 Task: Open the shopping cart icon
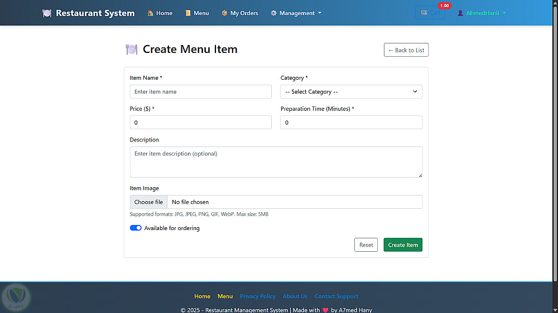point(425,13)
